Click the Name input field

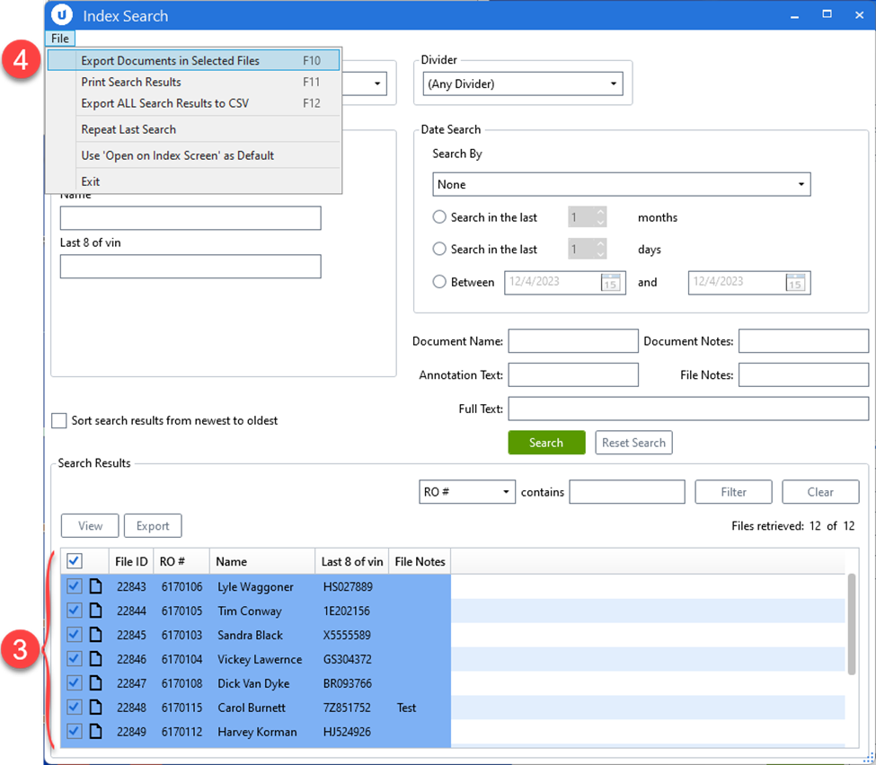pyautogui.click(x=190, y=218)
